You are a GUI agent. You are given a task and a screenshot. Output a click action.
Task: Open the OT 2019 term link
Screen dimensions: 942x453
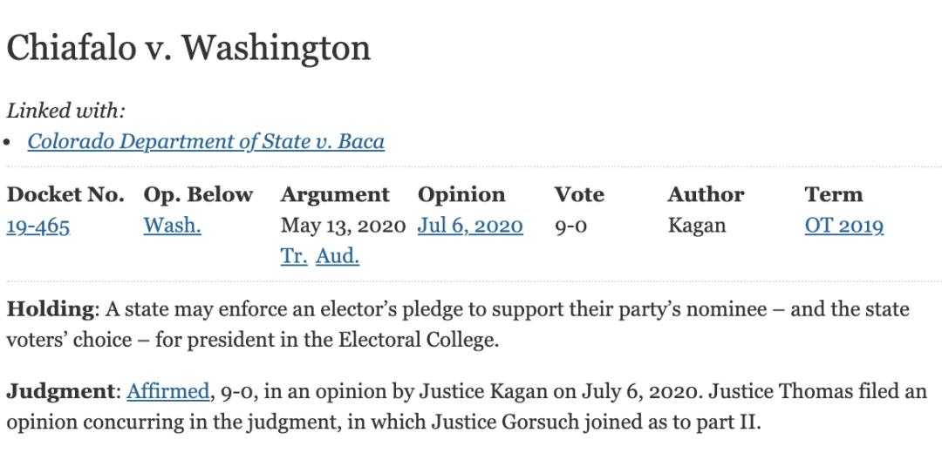844,226
